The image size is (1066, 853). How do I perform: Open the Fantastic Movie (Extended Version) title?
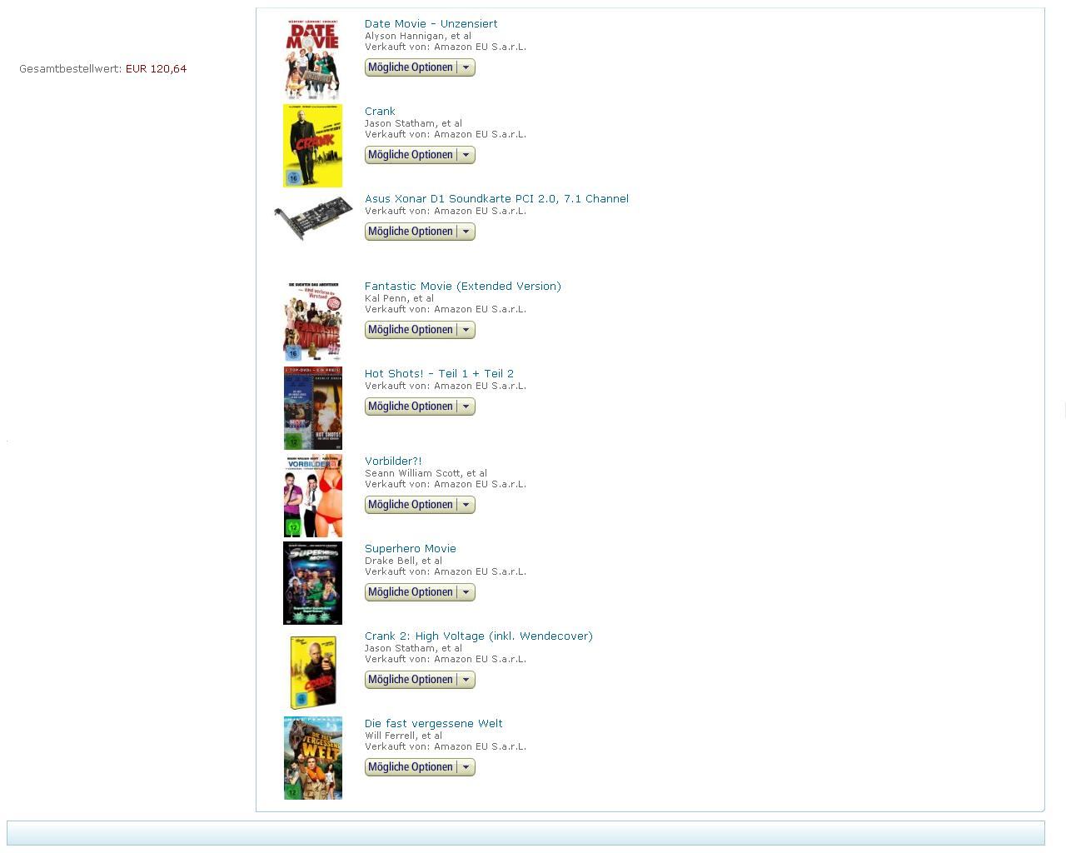point(463,286)
